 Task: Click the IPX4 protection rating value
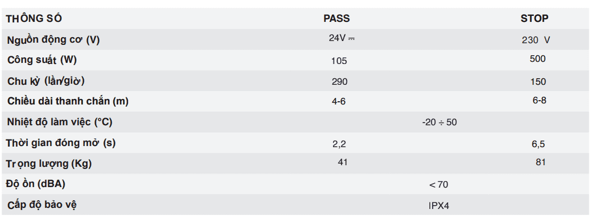(x=439, y=206)
